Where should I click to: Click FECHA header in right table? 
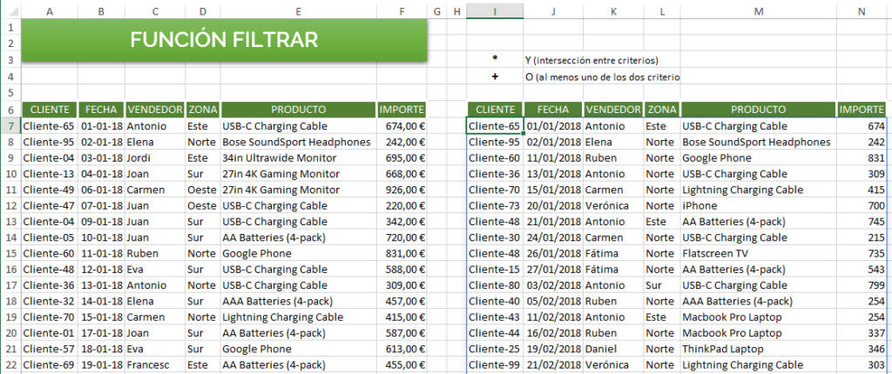click(553, 110)
